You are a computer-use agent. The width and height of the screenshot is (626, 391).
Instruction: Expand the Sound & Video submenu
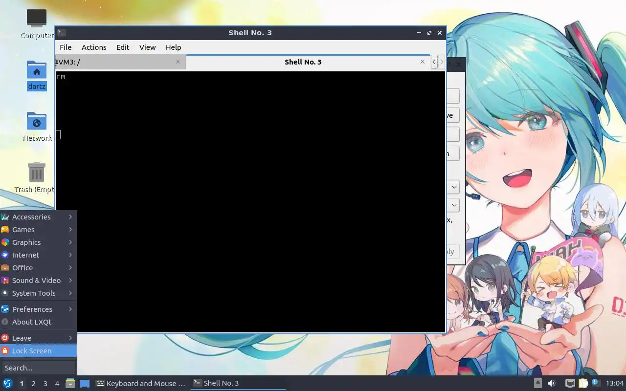[38, 281]
